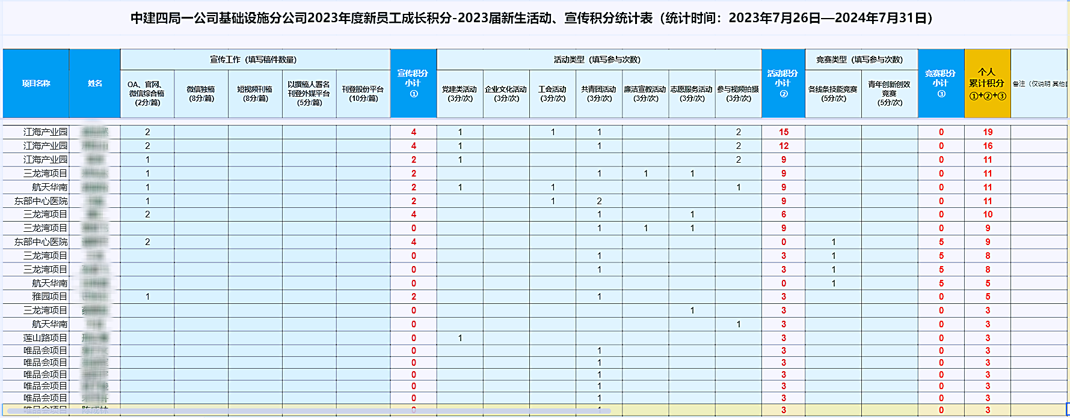Screen dimensions: 1070x418
Task: Select the 共青团活动 value in the 雅园项目 row
Action: coord(599,297)
